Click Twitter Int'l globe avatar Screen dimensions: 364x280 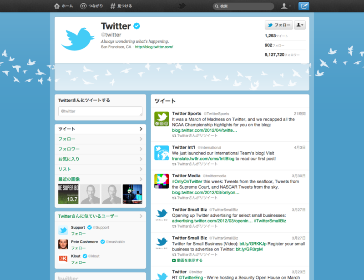pos(162,153)
